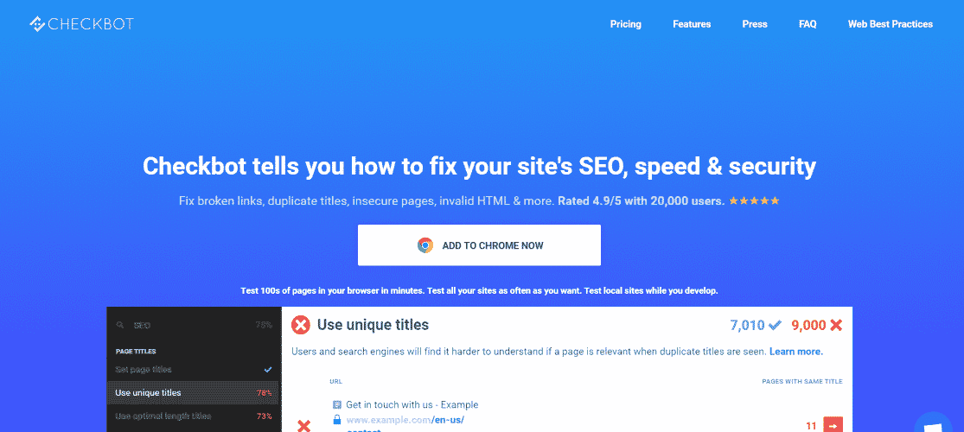Click the red X beside the contact page row
Screen dimensions: 964x432
303,425
